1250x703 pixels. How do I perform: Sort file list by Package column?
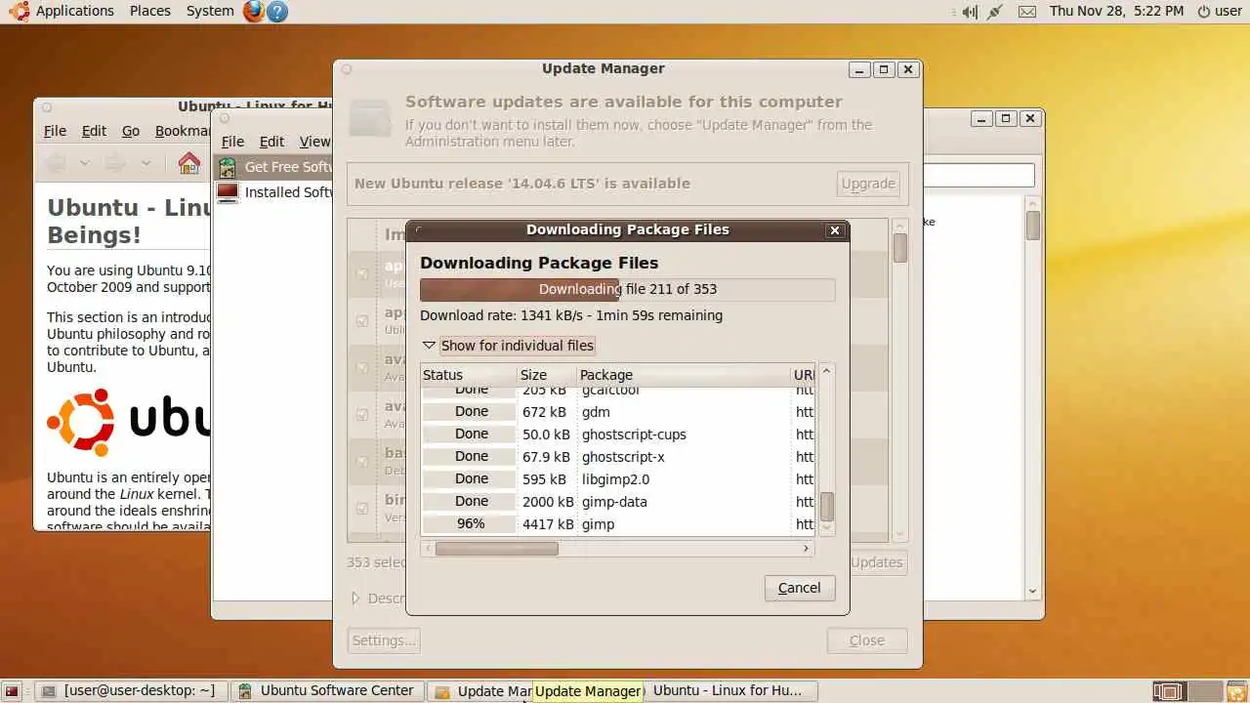tap(683, 375)
